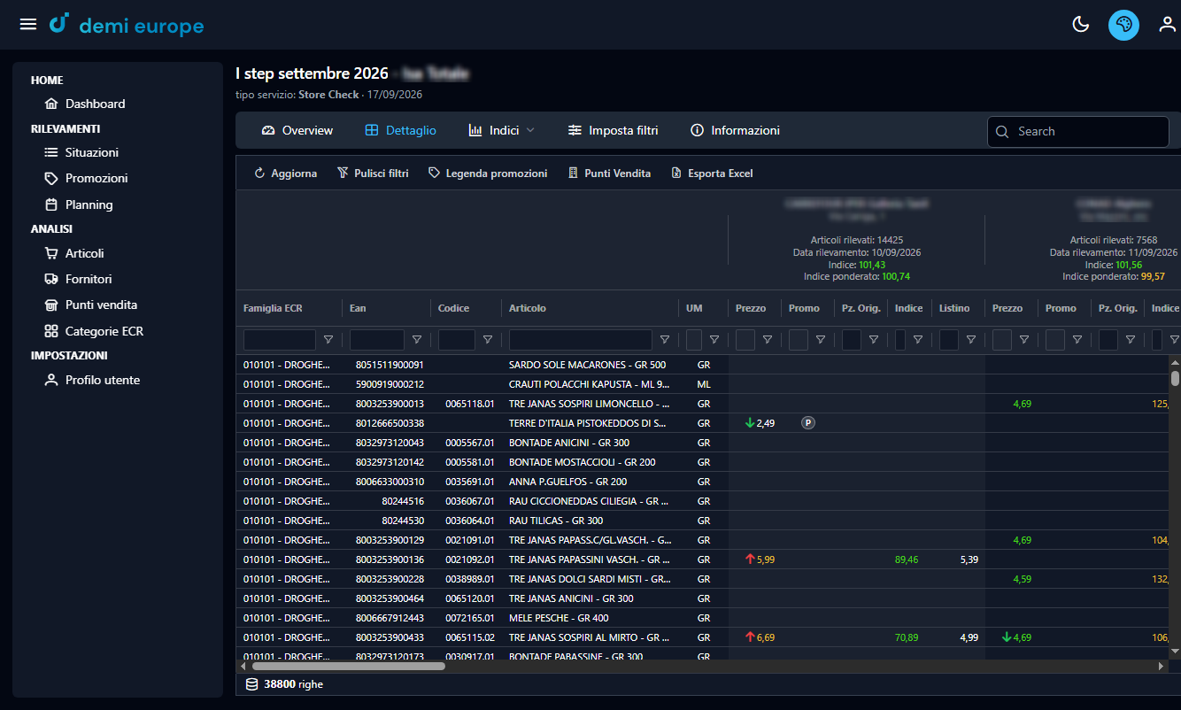1181x710 pixels.
Task: Toggle dark mode moon icon
Action: coord(1080,25)
